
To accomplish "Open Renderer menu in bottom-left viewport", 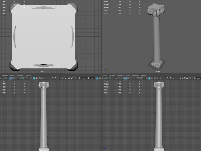I will coord(20,75).
